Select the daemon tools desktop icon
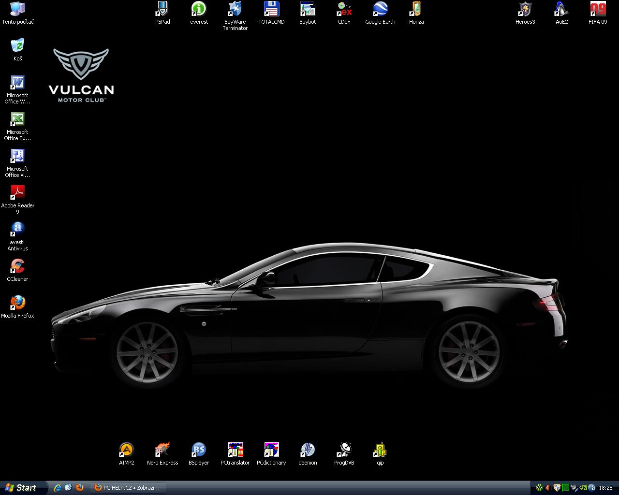Screen dimensions: 619x495 (308, 450)
